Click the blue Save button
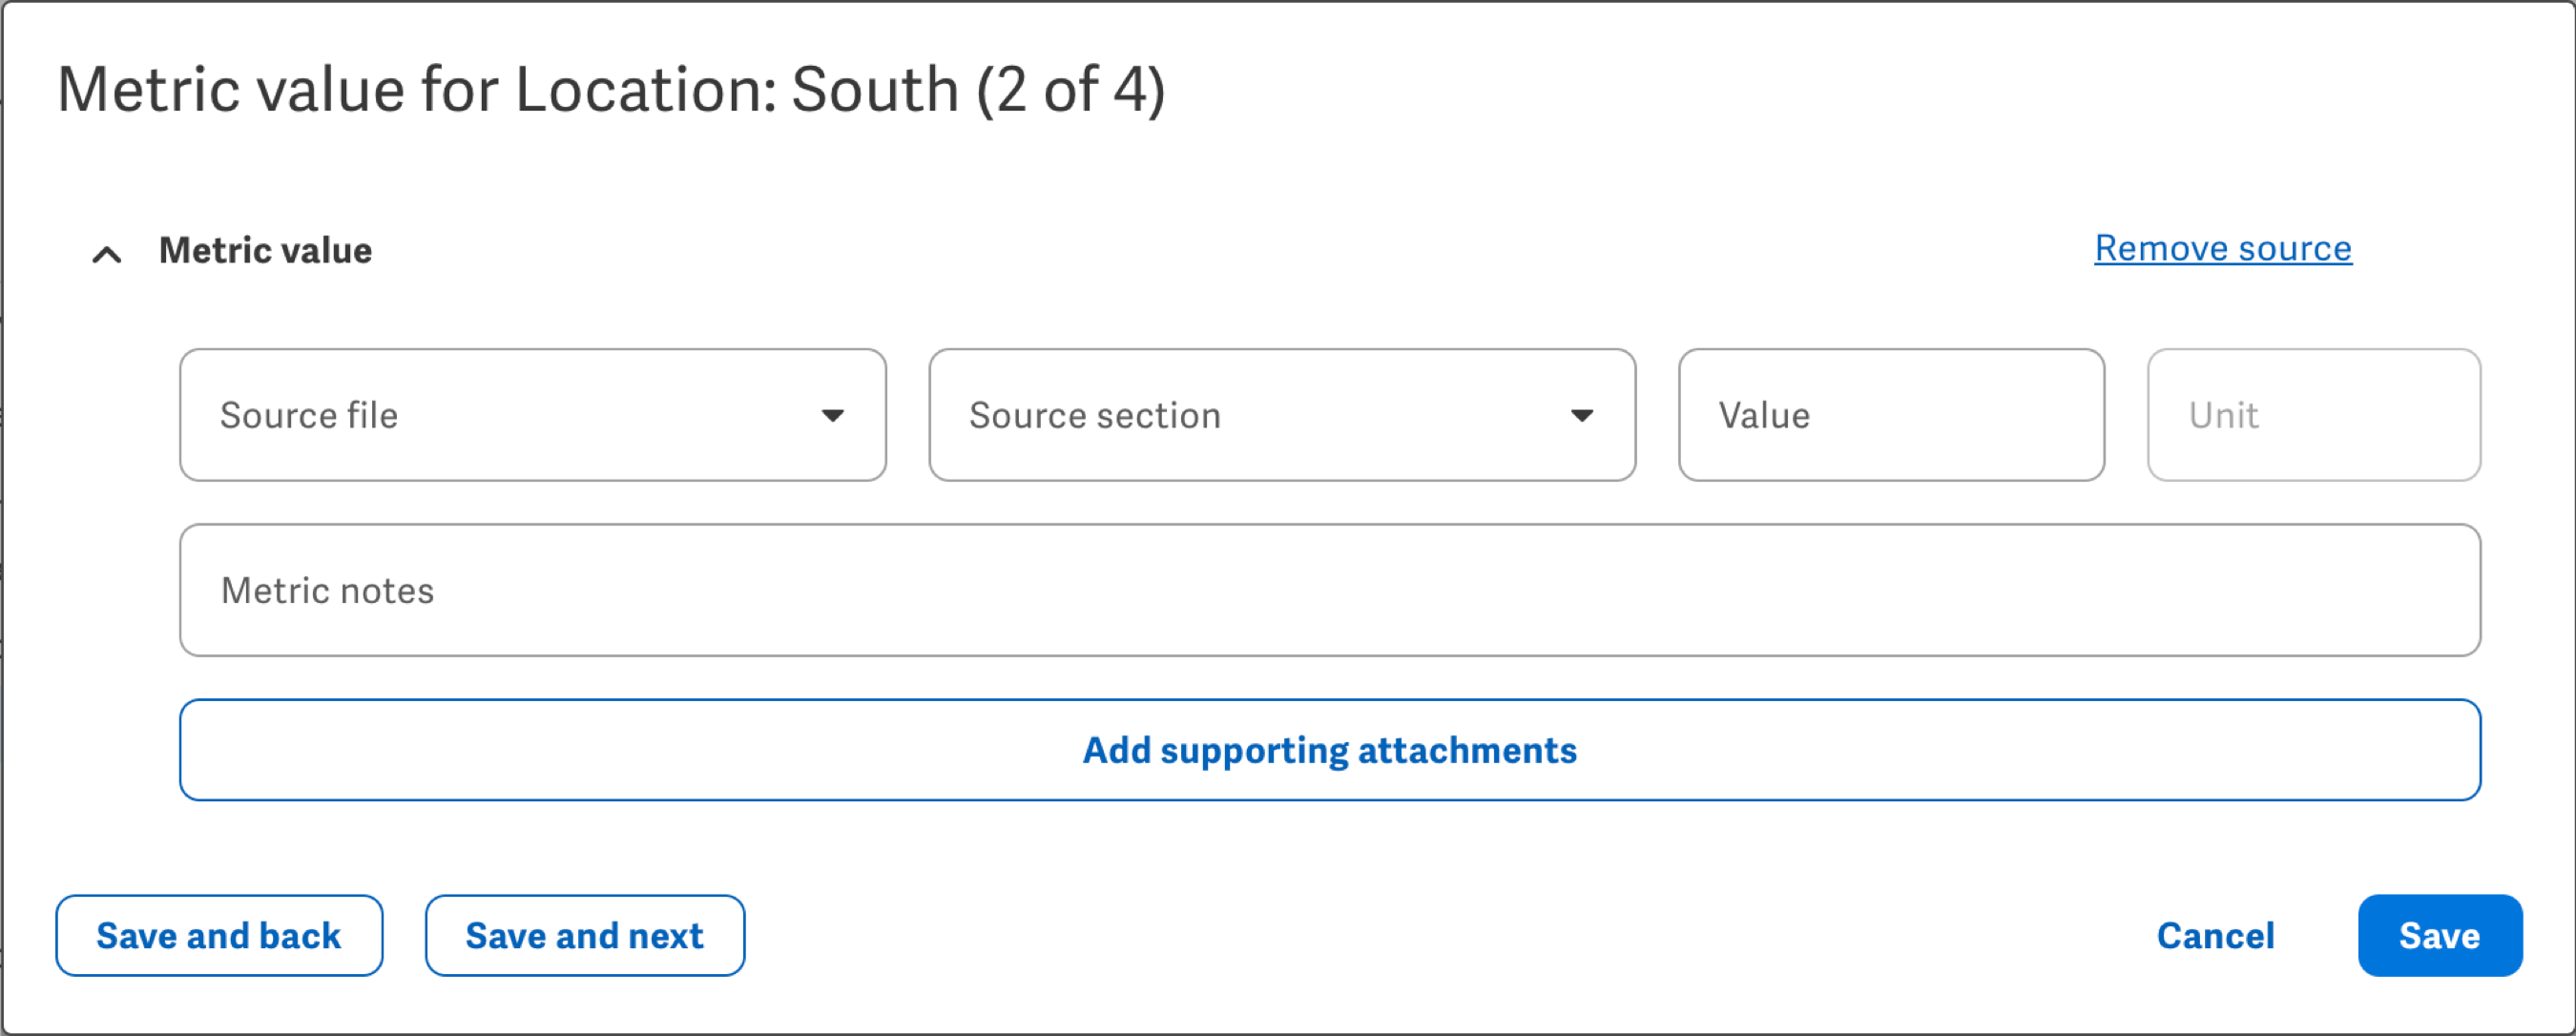This screenshot has width=2576, height=1036. [x=2438, y=935]
